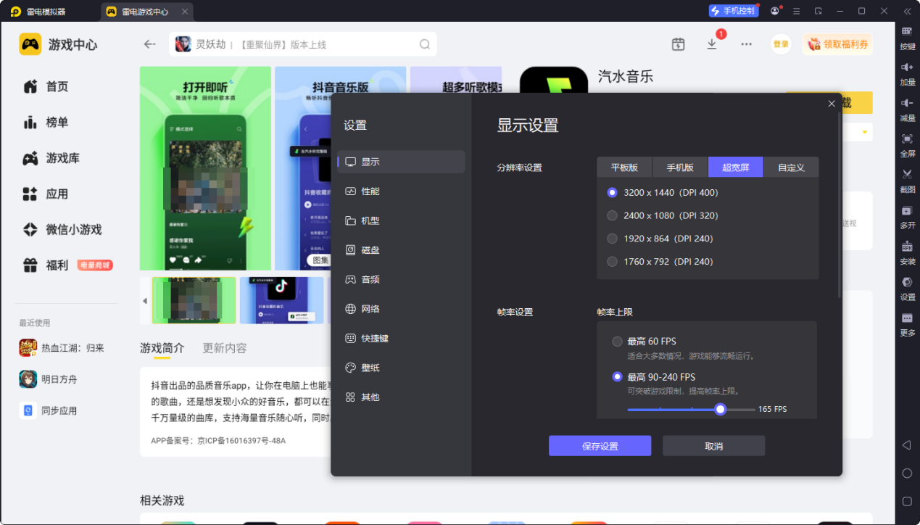Click Android home circle button
Screen dimensions: 920x525
tap(907, 473)
